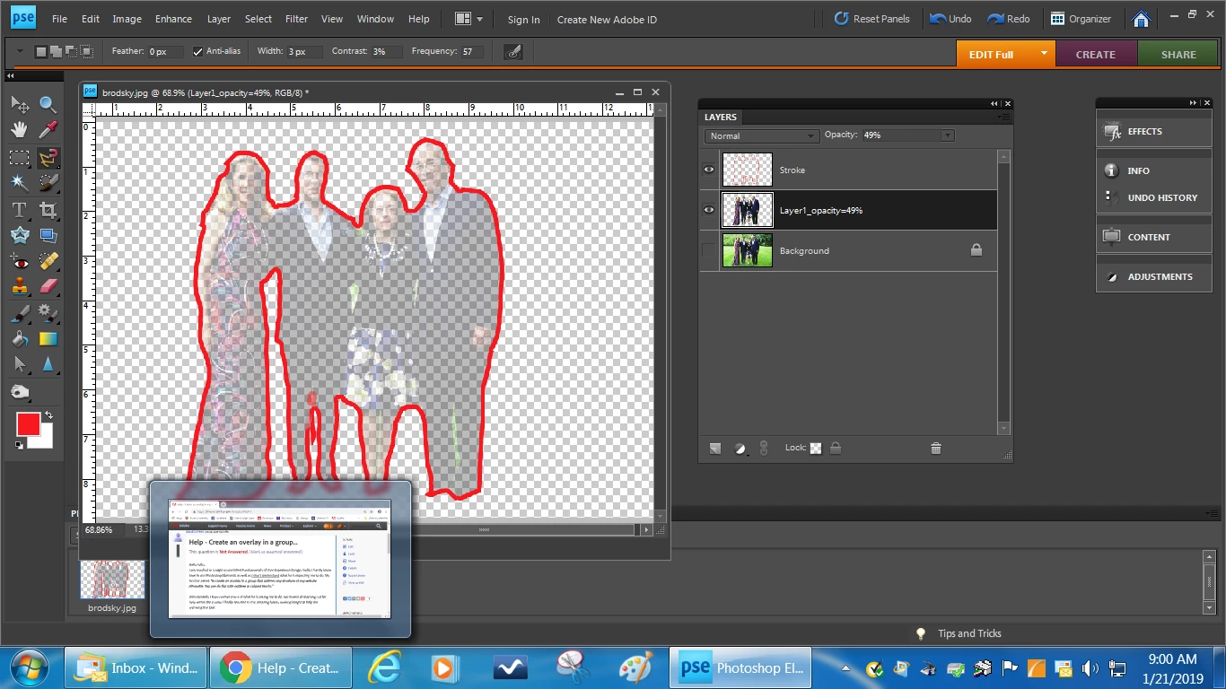The height and width of the screenshot is (689, 1226).
Task: Select the Move tool
Action: point(19,104)
